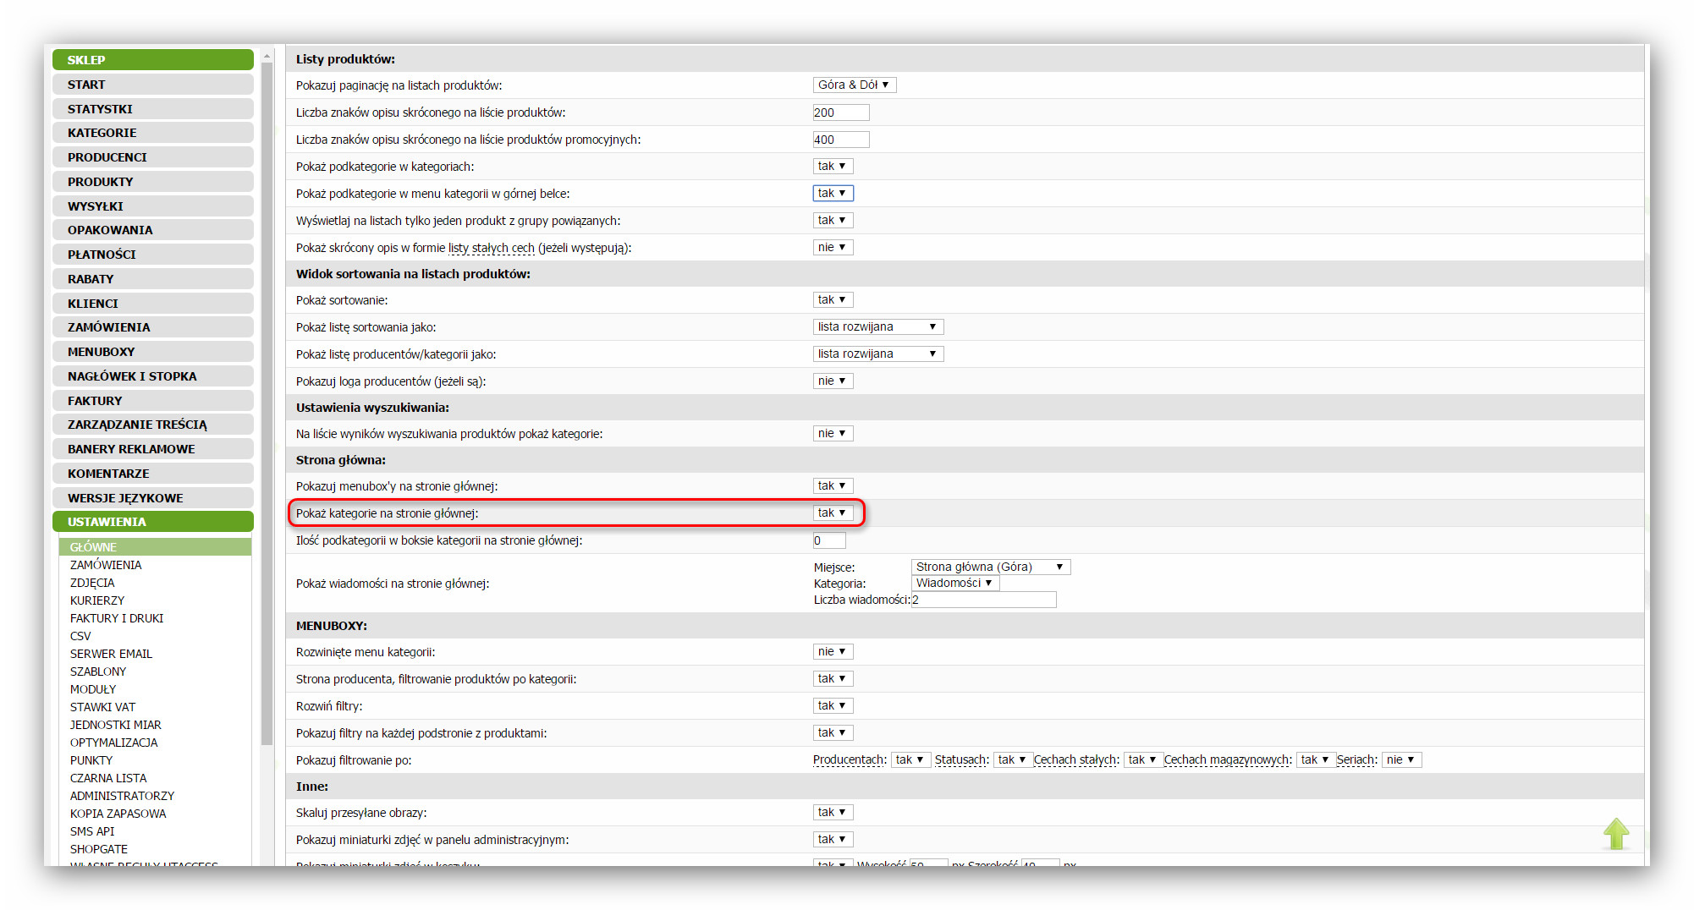Open 'Pokaż kategorie na stronie głównej' dropdown
This screenshot has height=910, width=1694.
(x=833, y=513)
